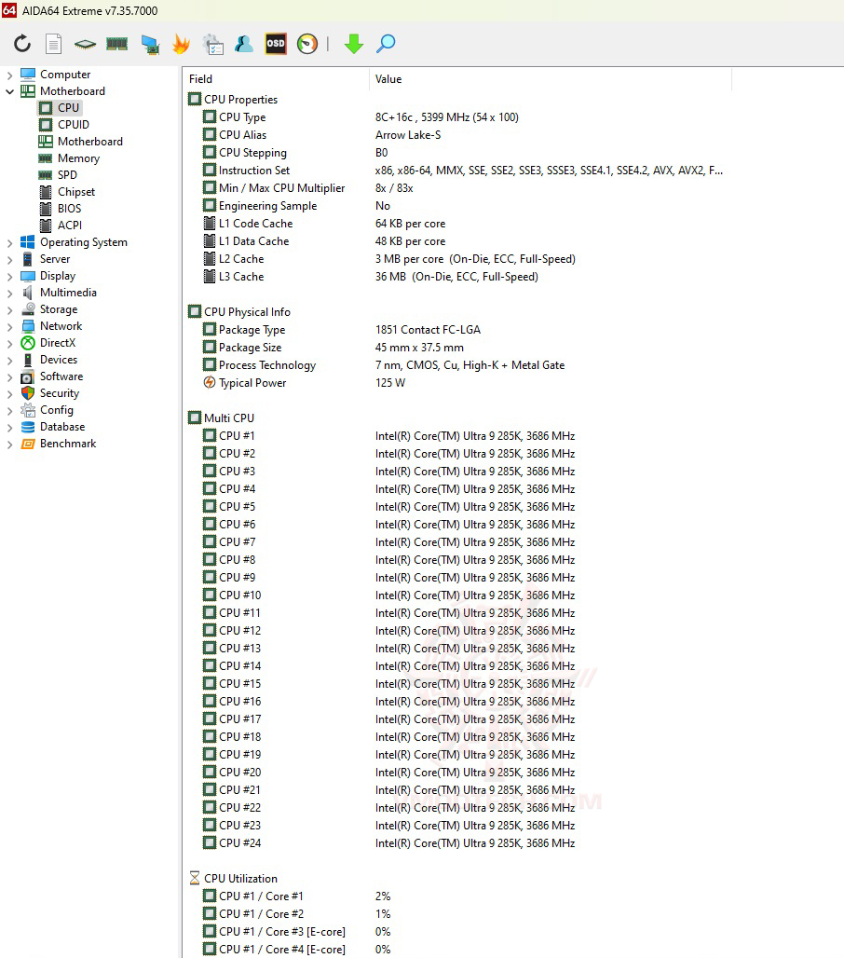Select the CPU #1 / Core #3 [E-core] row

(x=456, y=932)
